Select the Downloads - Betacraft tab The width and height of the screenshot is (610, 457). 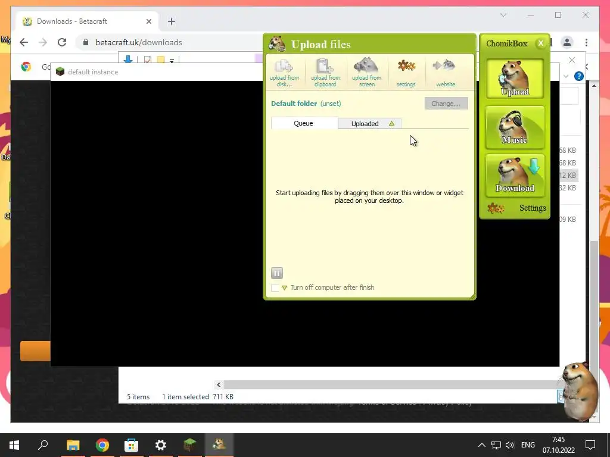click(x=87, y=21)
